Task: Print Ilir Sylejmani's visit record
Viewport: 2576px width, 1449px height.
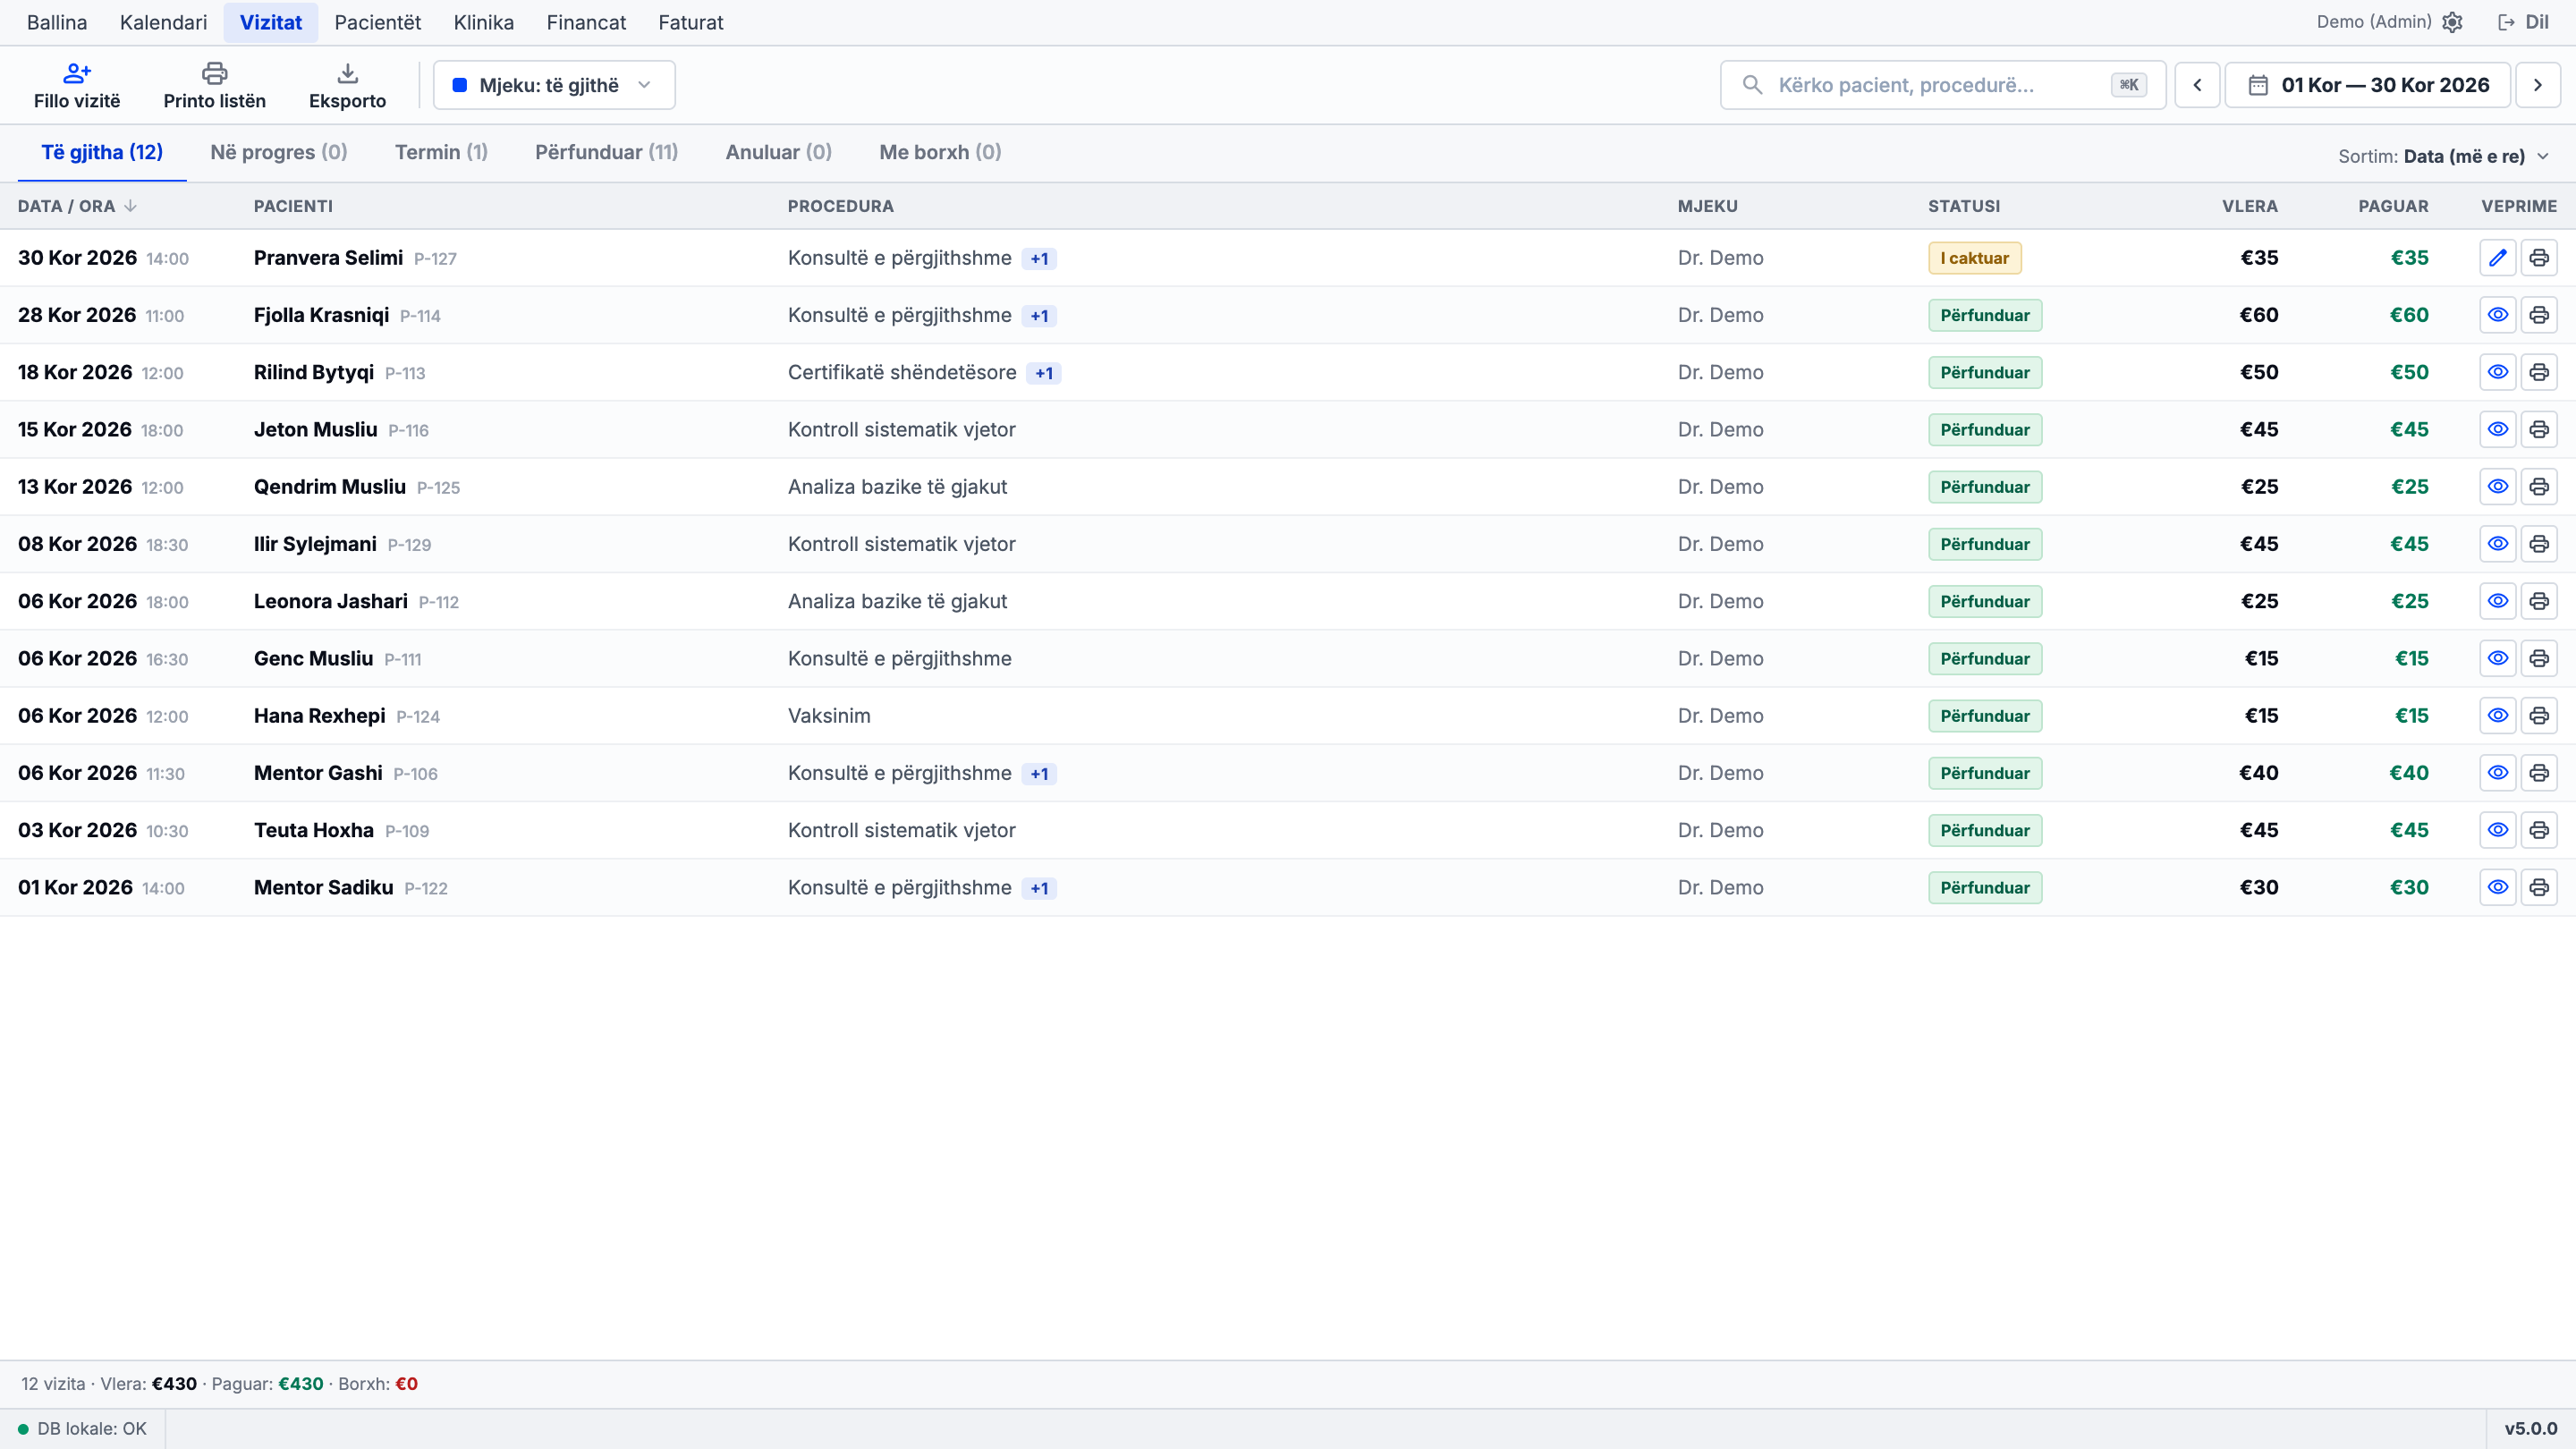Action: click(2539, 544)
